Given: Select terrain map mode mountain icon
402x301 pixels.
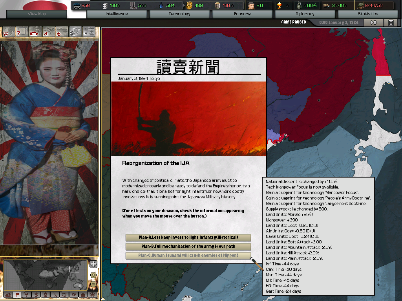Looking at the screenshot, I should 7,294.
